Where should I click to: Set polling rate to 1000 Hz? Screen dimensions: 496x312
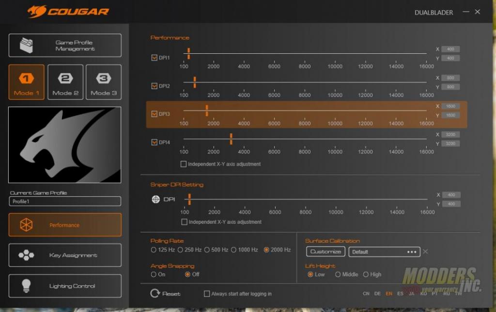[234, 250]
